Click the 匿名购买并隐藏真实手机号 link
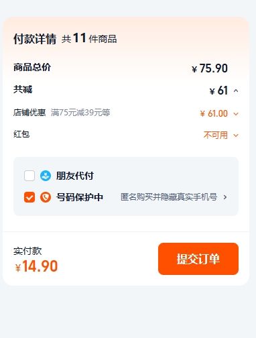This screenshot has height=338, width=256. pos(169,197)
